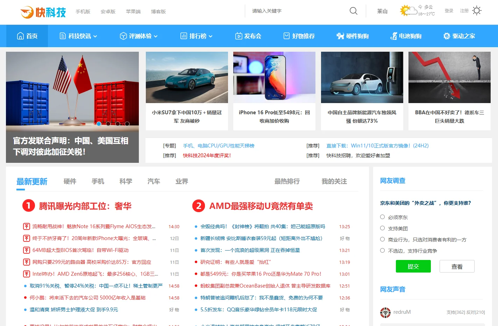This screenshot has height=326, width=498.
Task: View poll results with 查看 button
Action: pyautogui.click(x=457, y=266)
